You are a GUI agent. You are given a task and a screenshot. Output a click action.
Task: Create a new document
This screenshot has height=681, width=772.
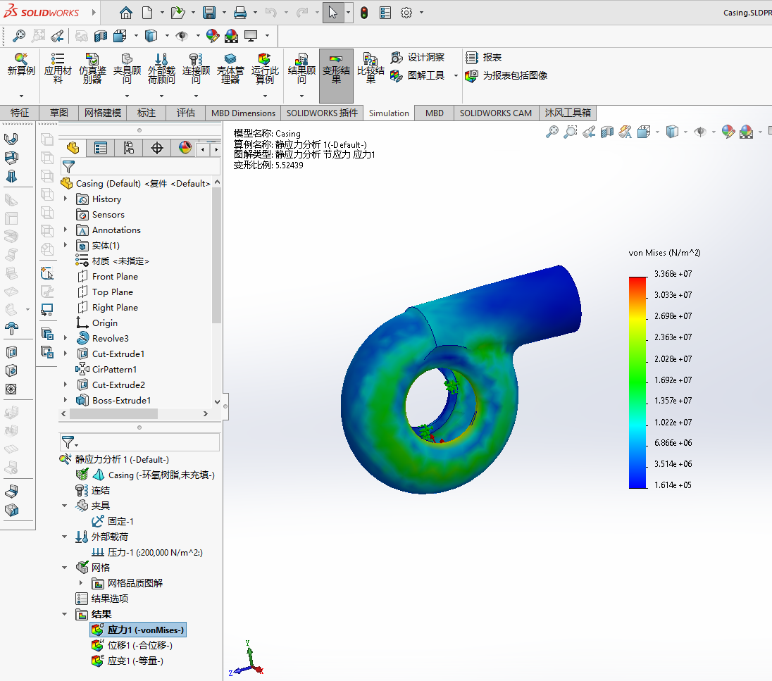coord(147,13)
